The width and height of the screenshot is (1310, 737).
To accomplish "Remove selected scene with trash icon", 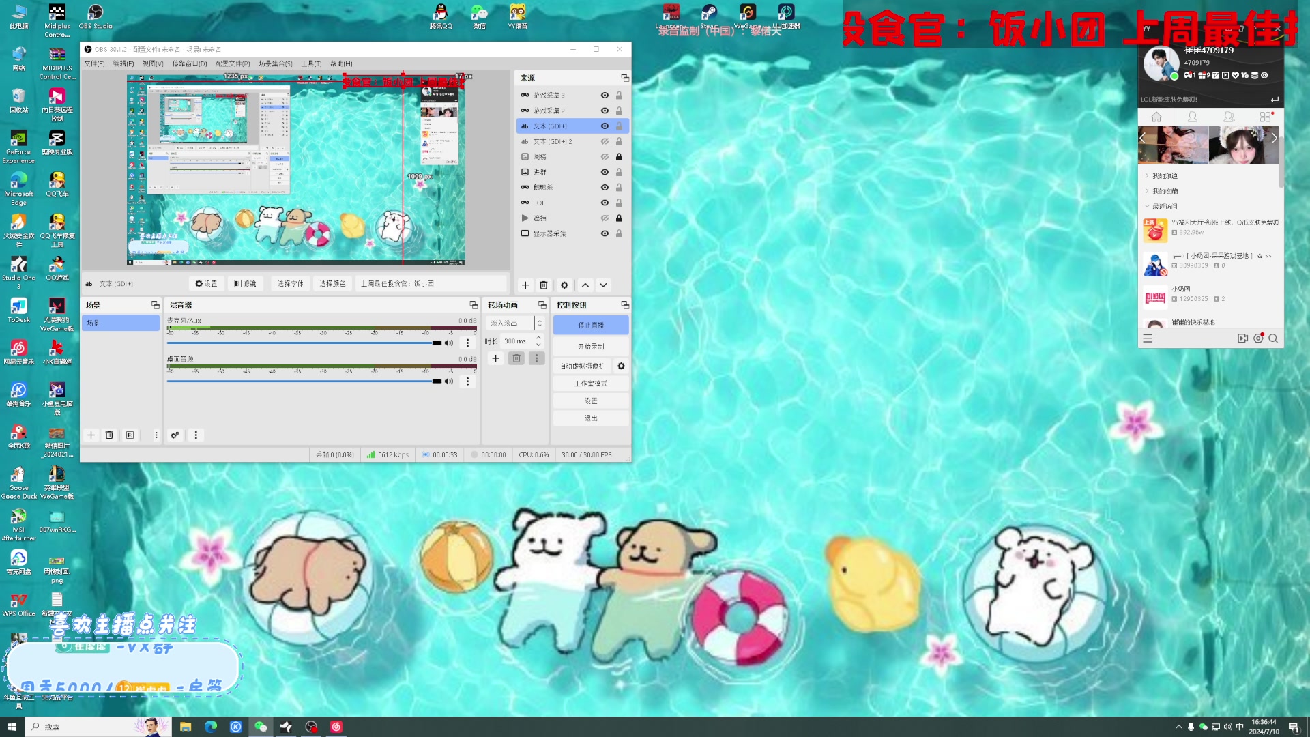I will 109,435.
